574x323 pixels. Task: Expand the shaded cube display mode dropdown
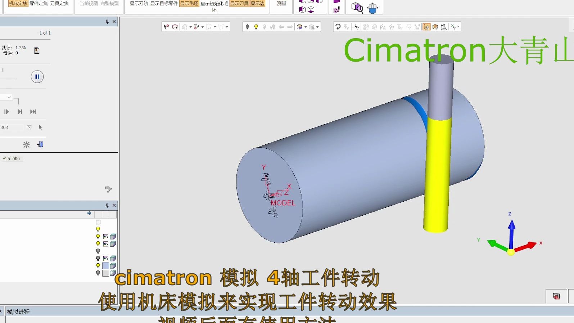(306, 27)
